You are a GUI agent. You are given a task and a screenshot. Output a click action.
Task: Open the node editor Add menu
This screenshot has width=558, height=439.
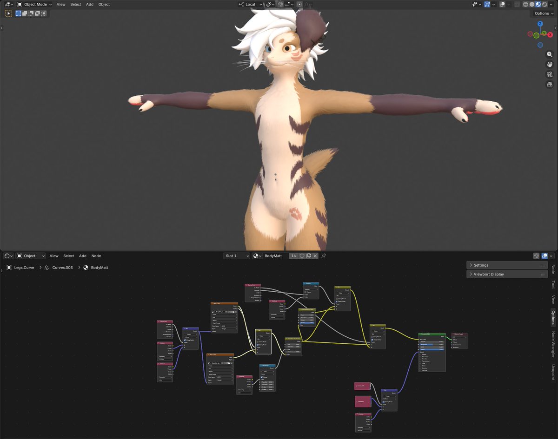[83, 256]
